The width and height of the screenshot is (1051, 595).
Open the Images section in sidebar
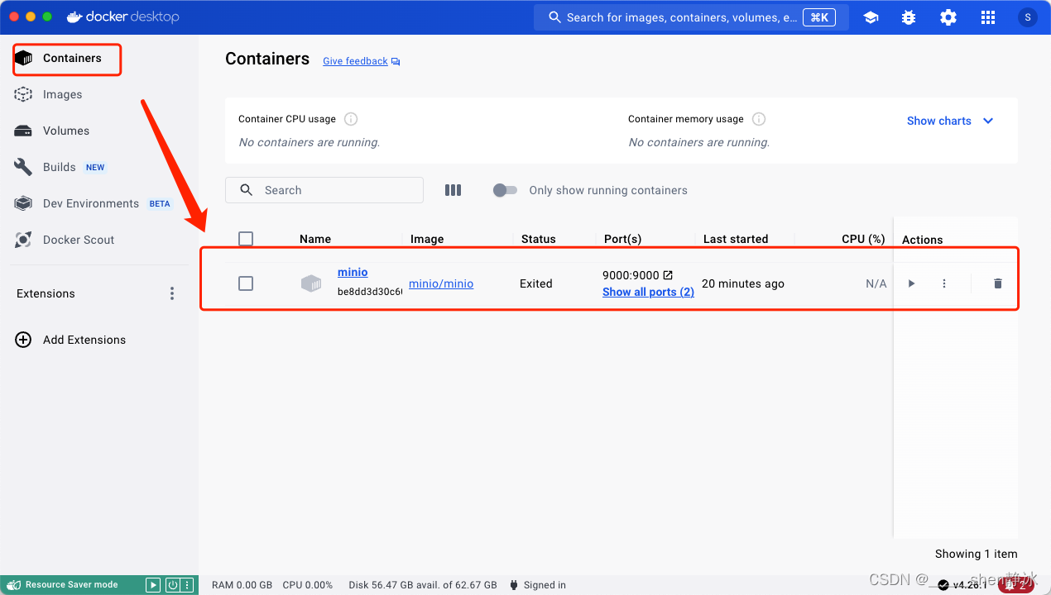[62, 94]
